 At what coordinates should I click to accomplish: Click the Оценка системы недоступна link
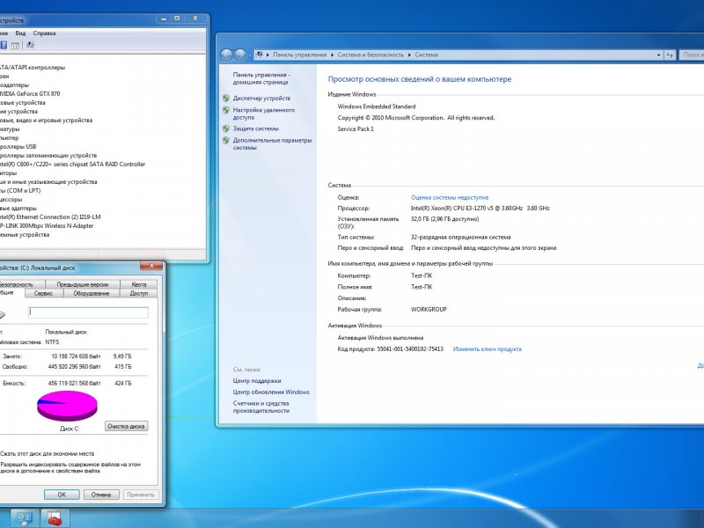[450, 197]
